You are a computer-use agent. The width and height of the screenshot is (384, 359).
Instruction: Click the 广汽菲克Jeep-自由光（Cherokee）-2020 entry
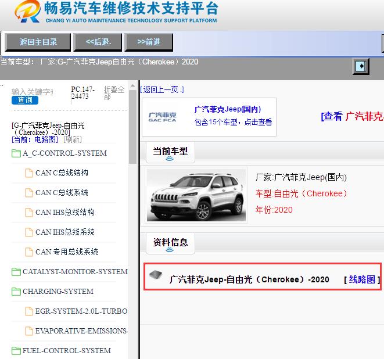(x=249, y=279)
